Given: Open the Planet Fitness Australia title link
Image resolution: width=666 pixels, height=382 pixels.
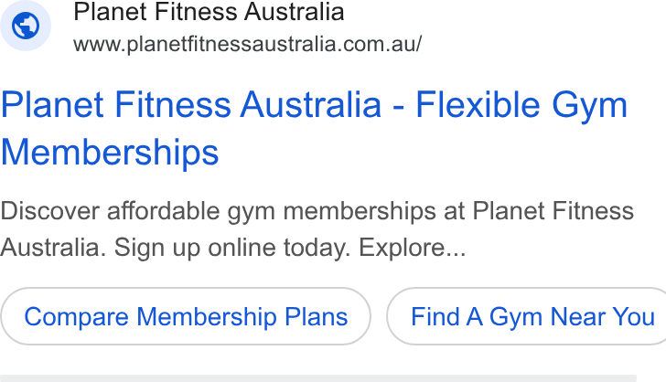Looking at the screenshot, I should (x=314, y=128).
